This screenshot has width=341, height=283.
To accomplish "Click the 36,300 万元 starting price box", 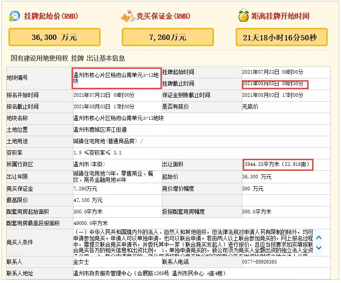I will pyautogui.click(x=54, y=37).
